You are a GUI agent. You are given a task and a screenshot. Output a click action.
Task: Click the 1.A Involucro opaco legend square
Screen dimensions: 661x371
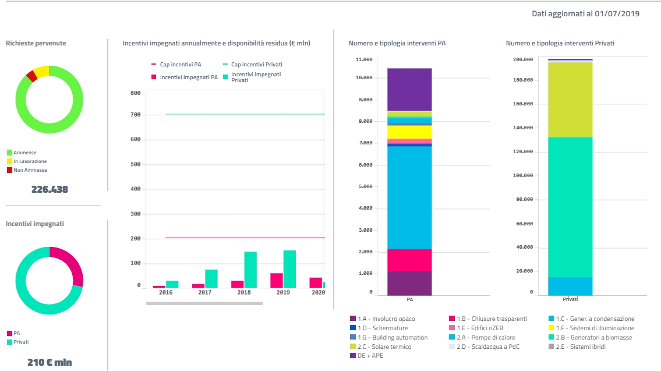pos(353,319)
